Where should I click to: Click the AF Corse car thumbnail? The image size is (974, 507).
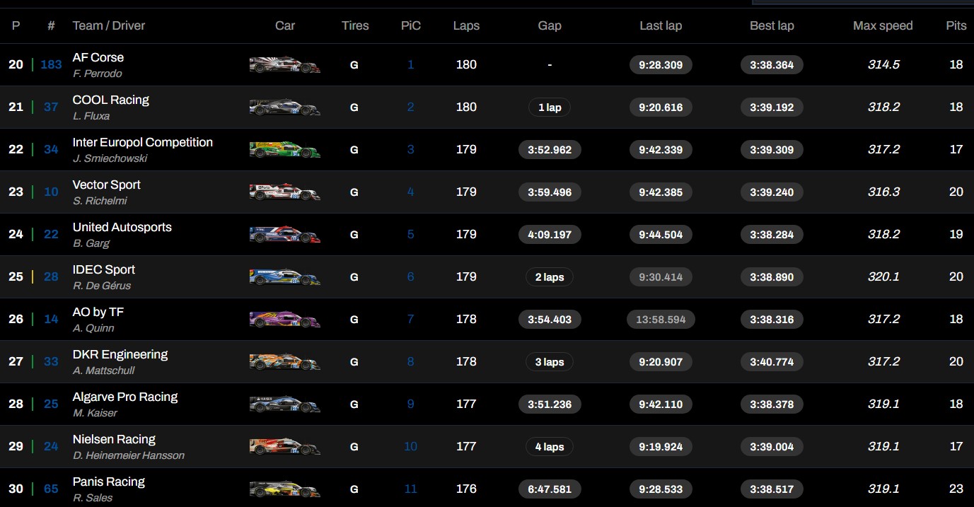click(x=284, y=64)
